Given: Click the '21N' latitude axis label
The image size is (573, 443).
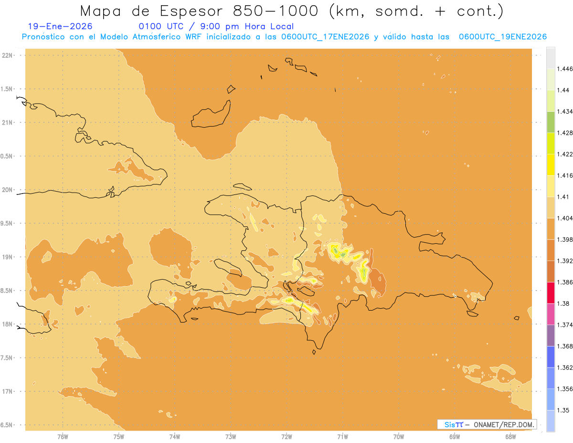Looking at the screenshot, I should [x=8, y=123].
